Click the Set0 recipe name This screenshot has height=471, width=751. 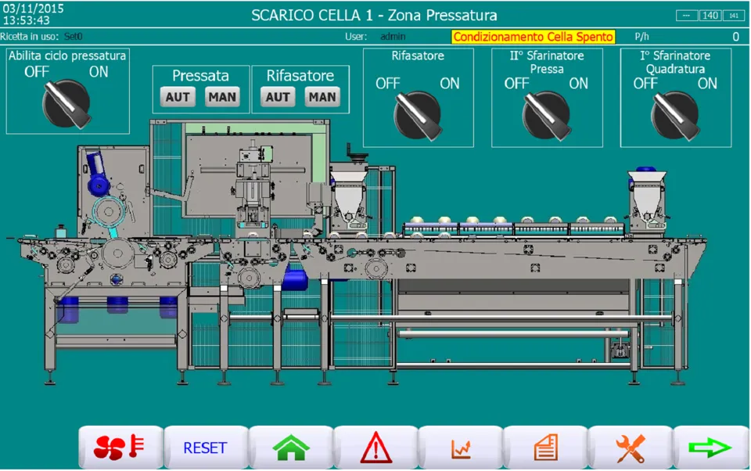74,37
